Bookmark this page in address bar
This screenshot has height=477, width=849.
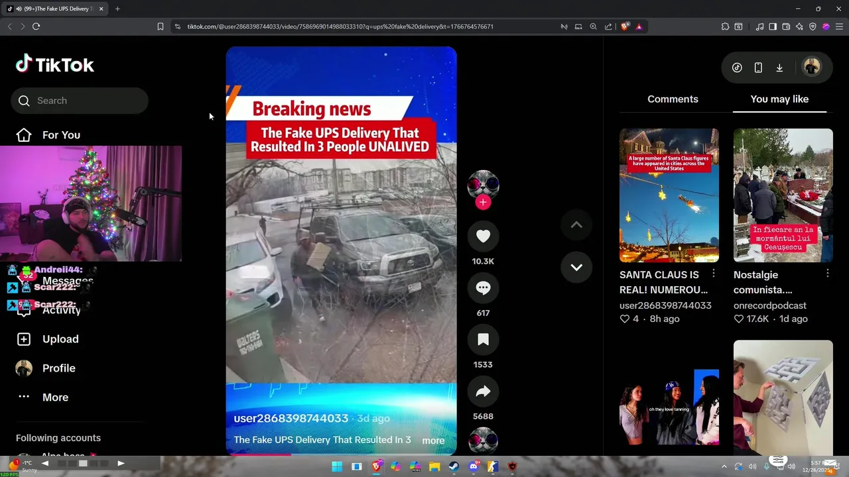tap(160, 26)
